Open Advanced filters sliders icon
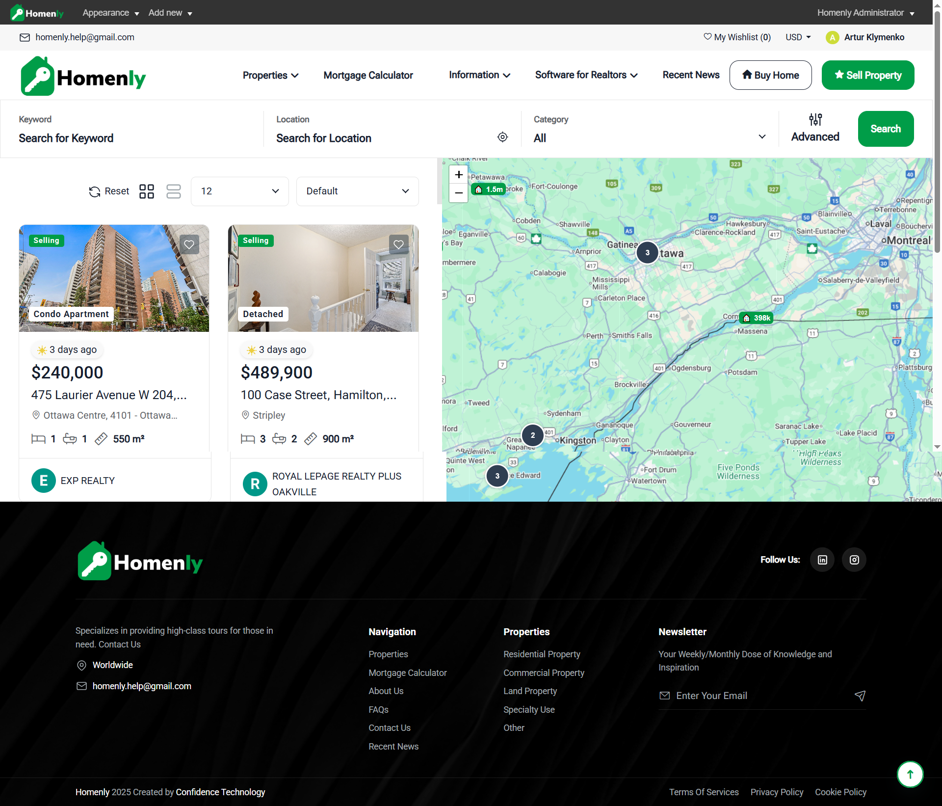 (x=815, y=120)
